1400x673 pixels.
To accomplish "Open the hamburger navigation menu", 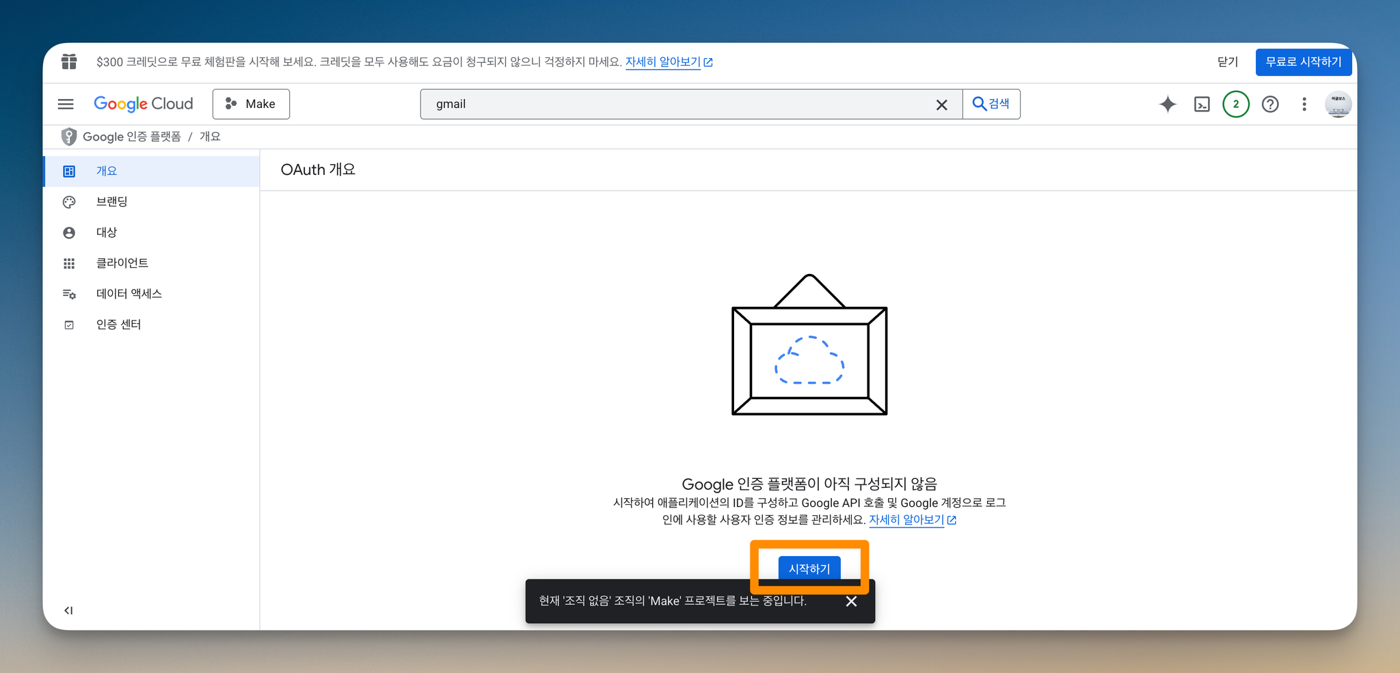I will tap(66, 104).
